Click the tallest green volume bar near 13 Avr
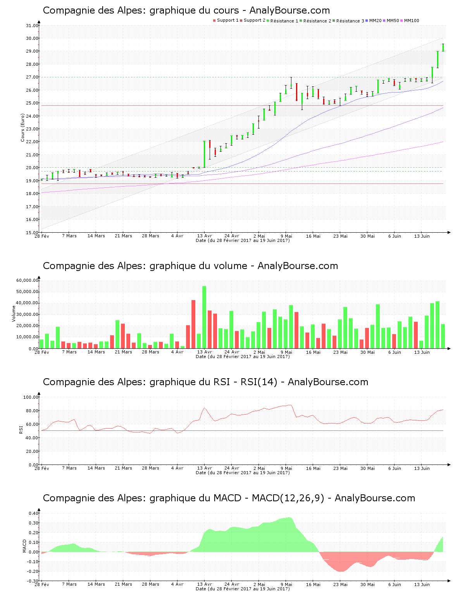 tap(204, 317)
